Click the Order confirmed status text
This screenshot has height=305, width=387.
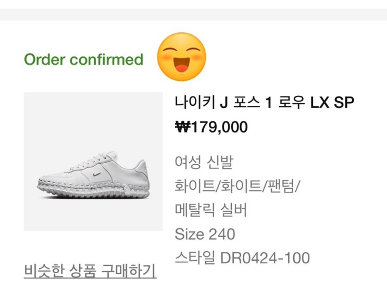coord(83,59)
